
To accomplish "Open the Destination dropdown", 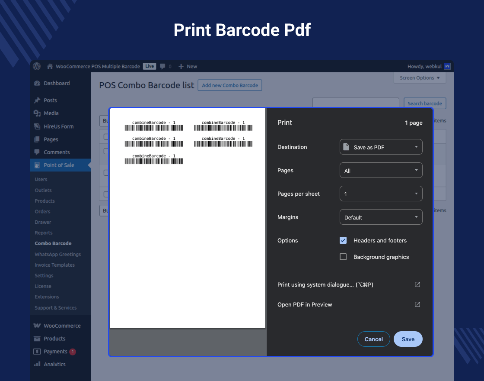I will [x=381, y=147].
